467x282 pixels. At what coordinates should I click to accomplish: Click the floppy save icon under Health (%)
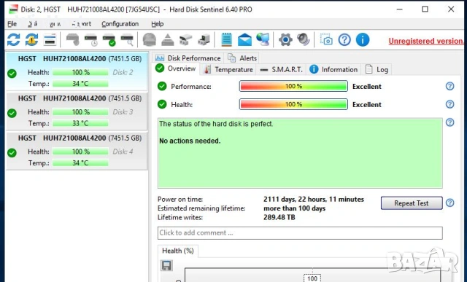(x=166, y=266)
